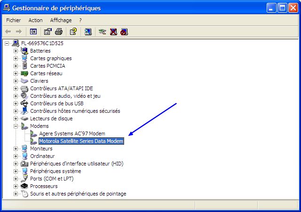Image resolution: width=301 pixels, height=212 pixels.
Task: Expand the Ports (COM et LPT) category
Action: (x=16, y=179)
